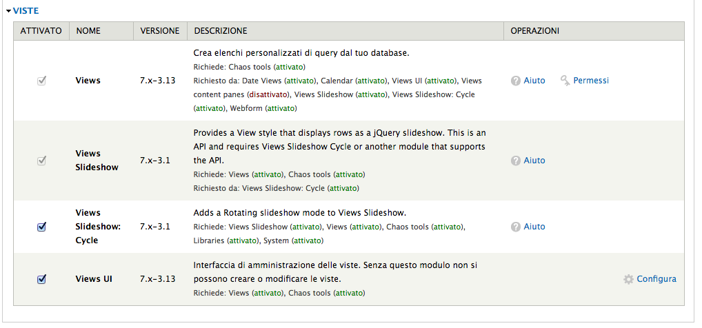Click the ATTIVATO column header

click(x=41, y=31)
